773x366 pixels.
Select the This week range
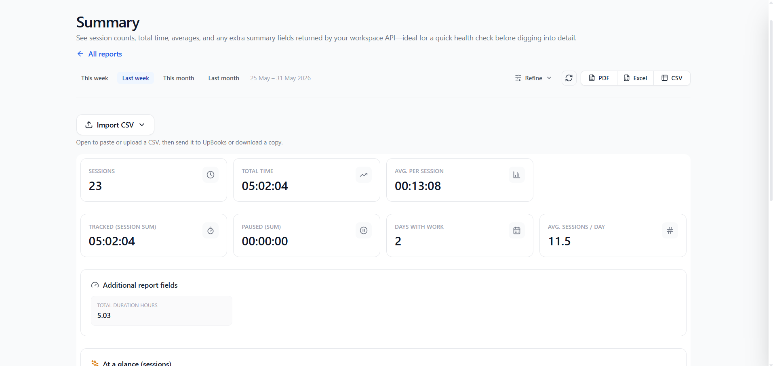95,78
